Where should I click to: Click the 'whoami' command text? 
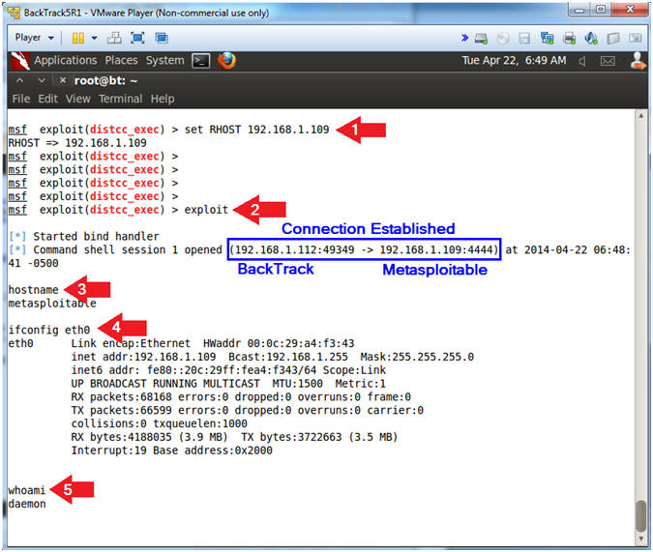(27, 490)
